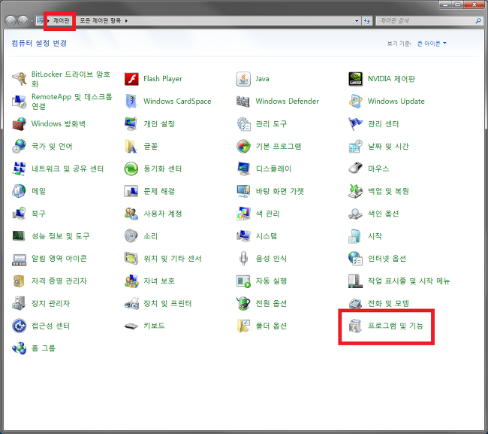This screenshot has height=434, width=488.
Task: Open the 전원 옵션 battery icon
Action: click(x=243, y=303)
